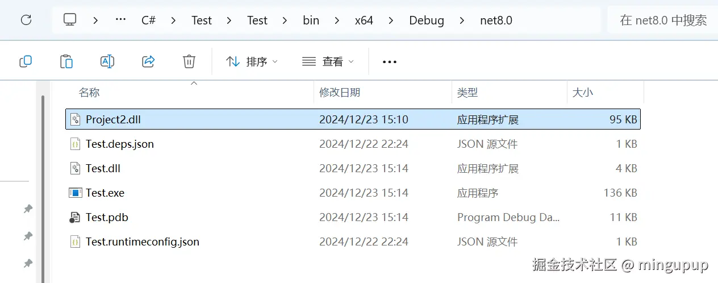Screen dimensions: 718x283
Task: Click net8.0 breadcrumb segment
Action: [496, 20]
